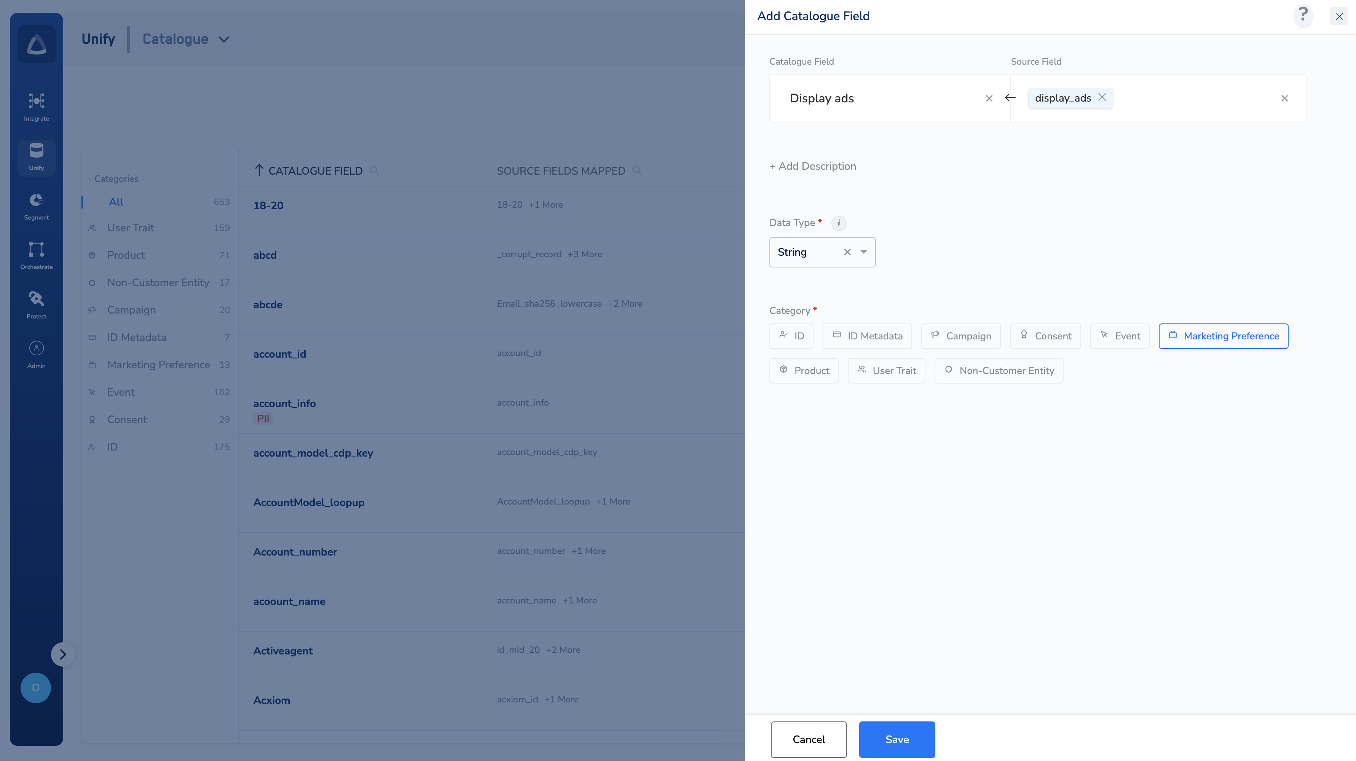This screenshot has width=1356, height=761.
Task: Remove the display_ads source field tag
Action: tap(1102, 97)
